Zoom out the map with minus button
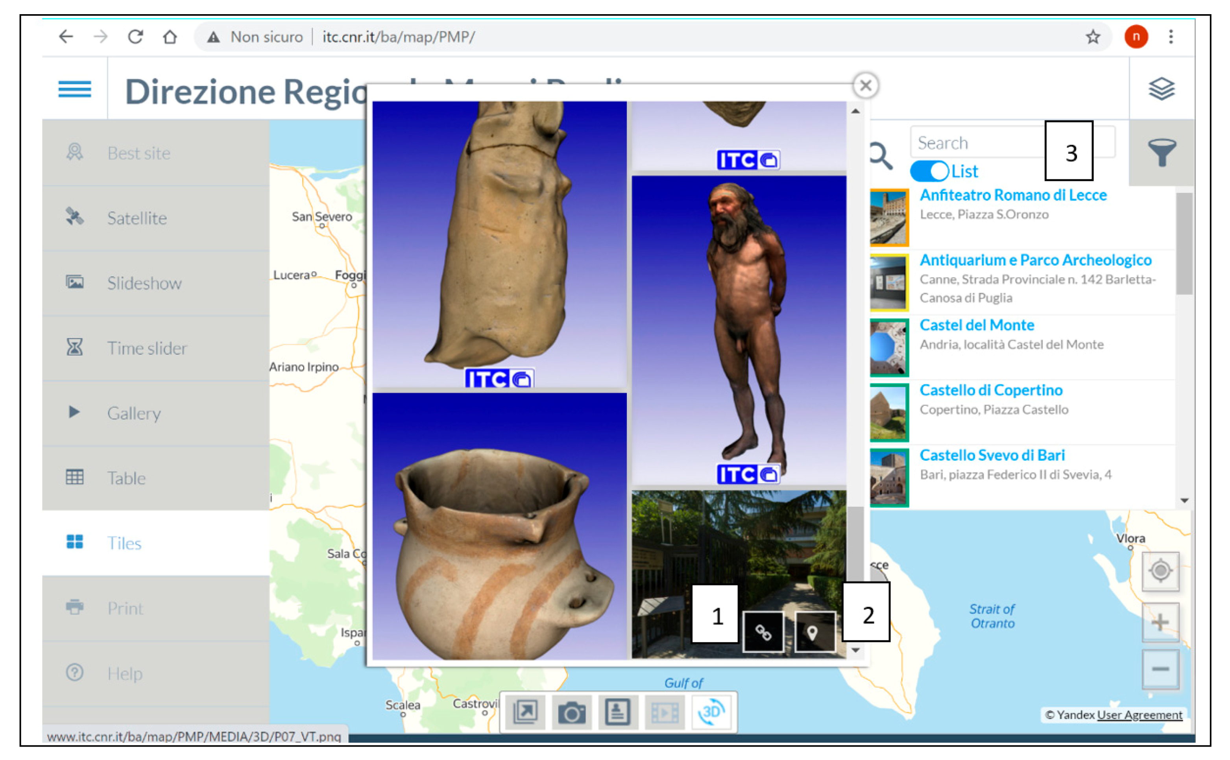 tap(1160, 669)
